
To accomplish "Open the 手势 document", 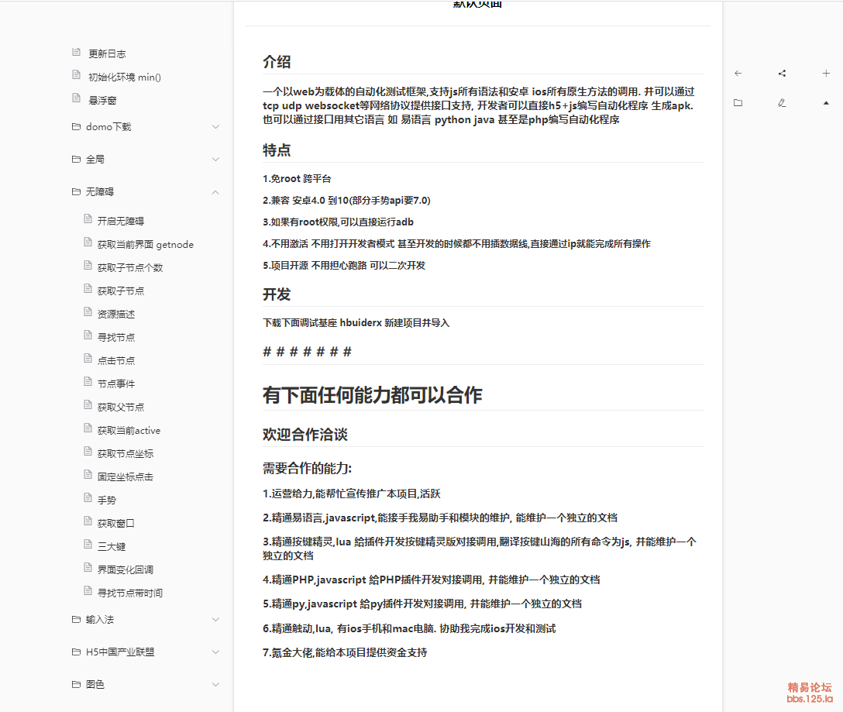I will pyautogui.click(x=107, y=500).
